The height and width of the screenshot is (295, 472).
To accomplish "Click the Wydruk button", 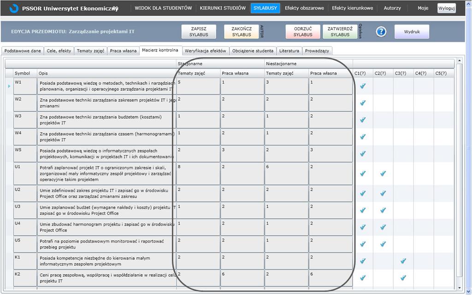I will tap(412, 32).
